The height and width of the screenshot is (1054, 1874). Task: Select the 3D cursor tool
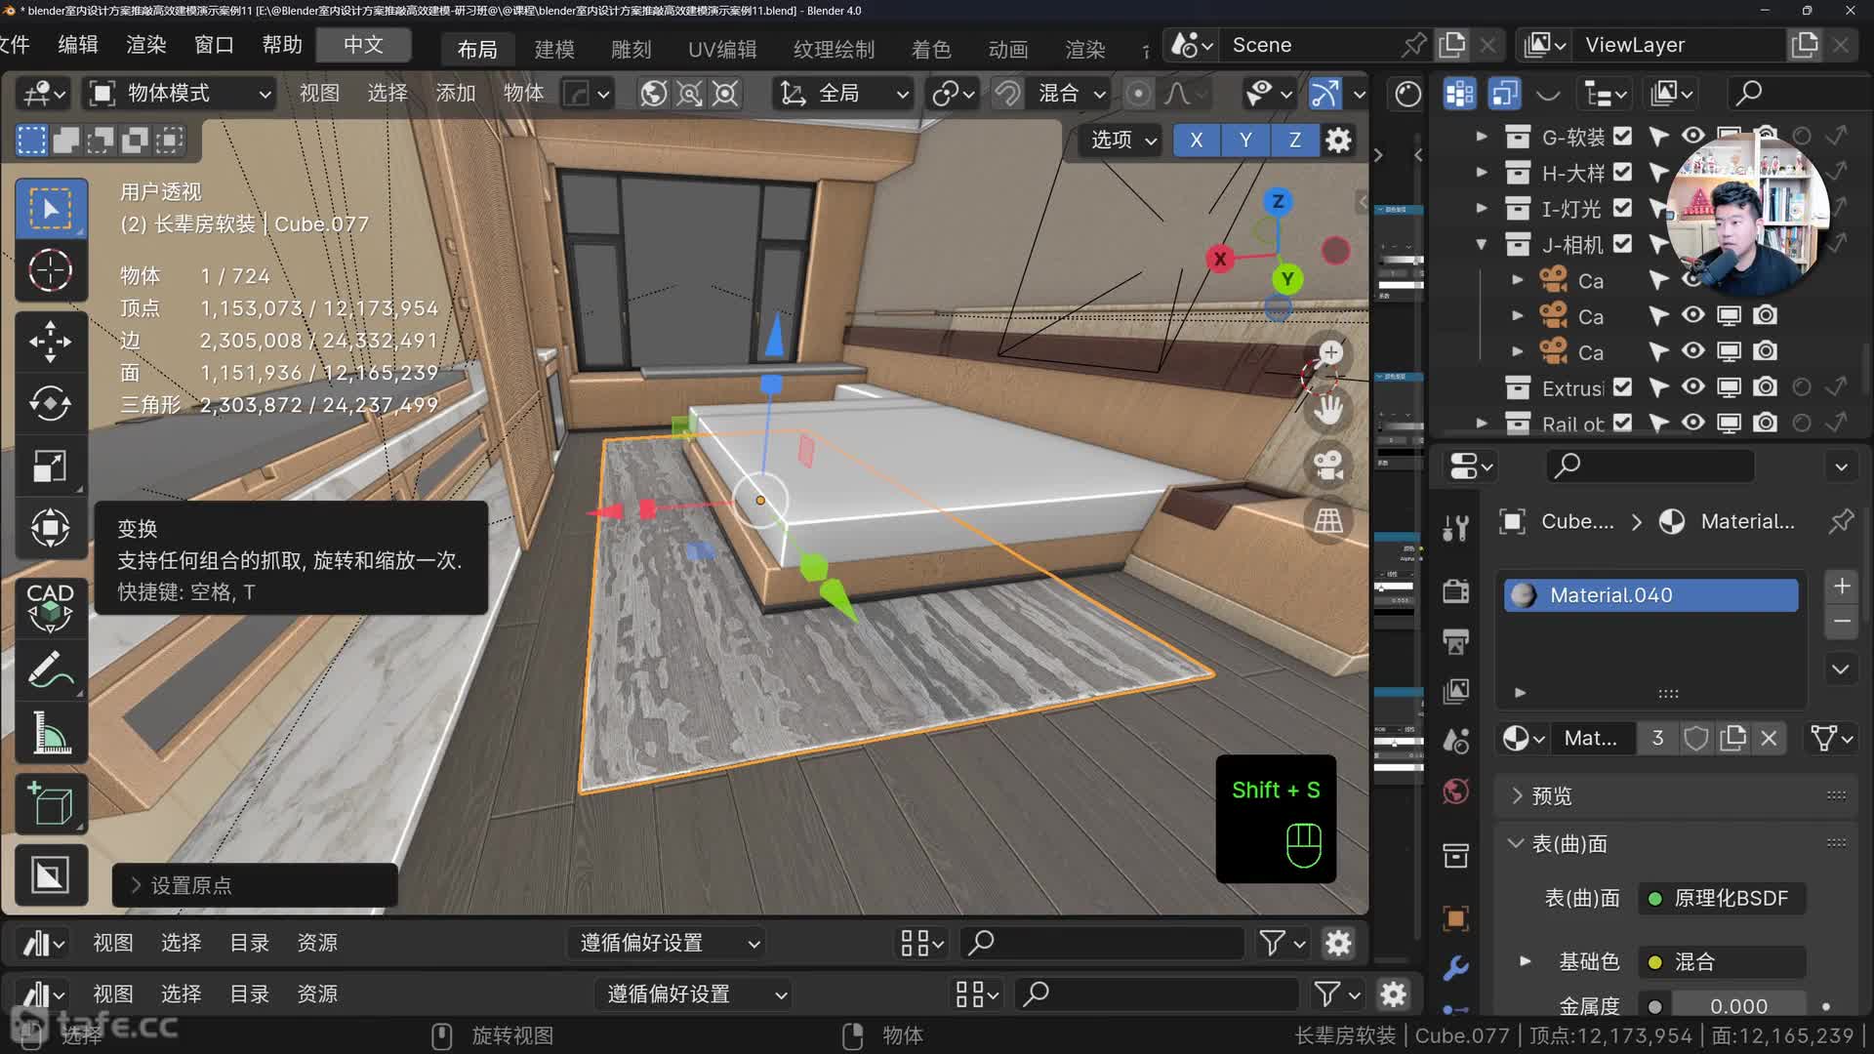50,270
